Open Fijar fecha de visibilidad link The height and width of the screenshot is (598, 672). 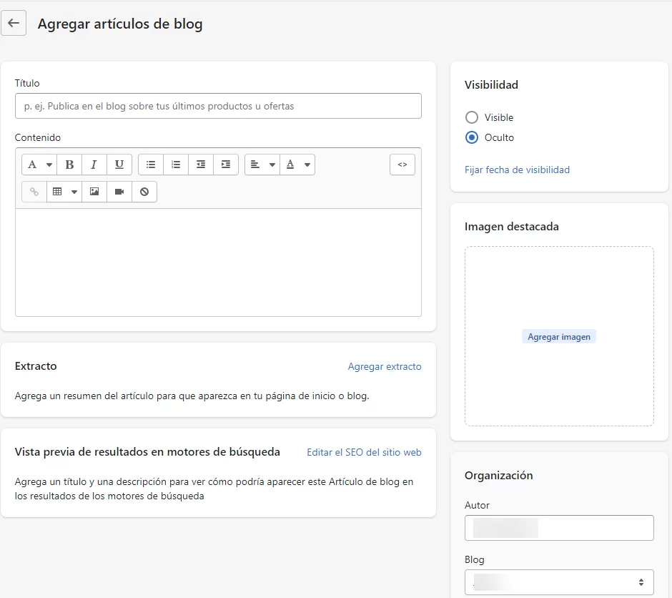(517, 170)
